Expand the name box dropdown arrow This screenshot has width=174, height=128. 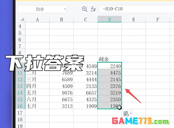pos(65,9)
